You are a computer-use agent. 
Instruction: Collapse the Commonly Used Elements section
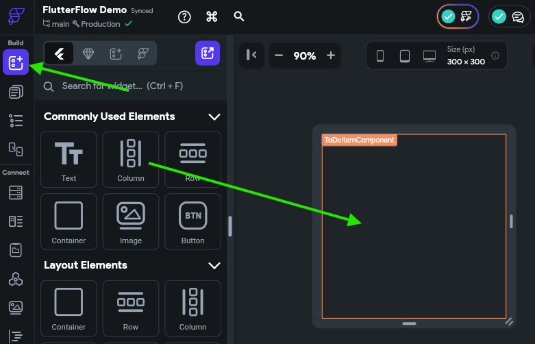coord(214,117)
